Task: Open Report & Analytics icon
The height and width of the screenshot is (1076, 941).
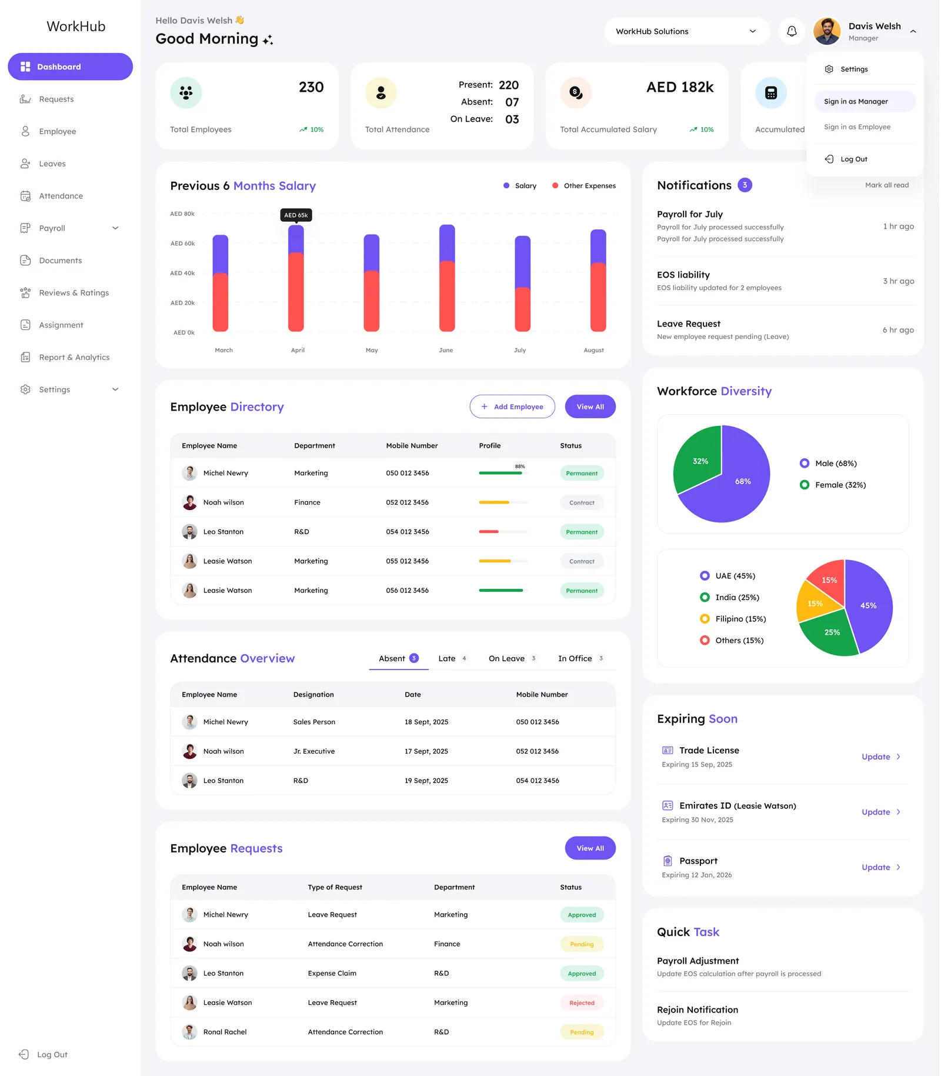Action: pos(25,357)
